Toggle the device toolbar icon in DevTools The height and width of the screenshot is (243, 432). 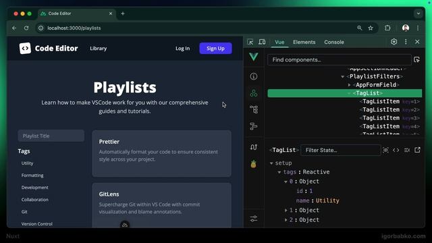tap(262, 42)
